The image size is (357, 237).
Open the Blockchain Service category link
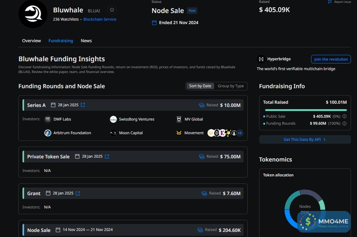(100, 19)
